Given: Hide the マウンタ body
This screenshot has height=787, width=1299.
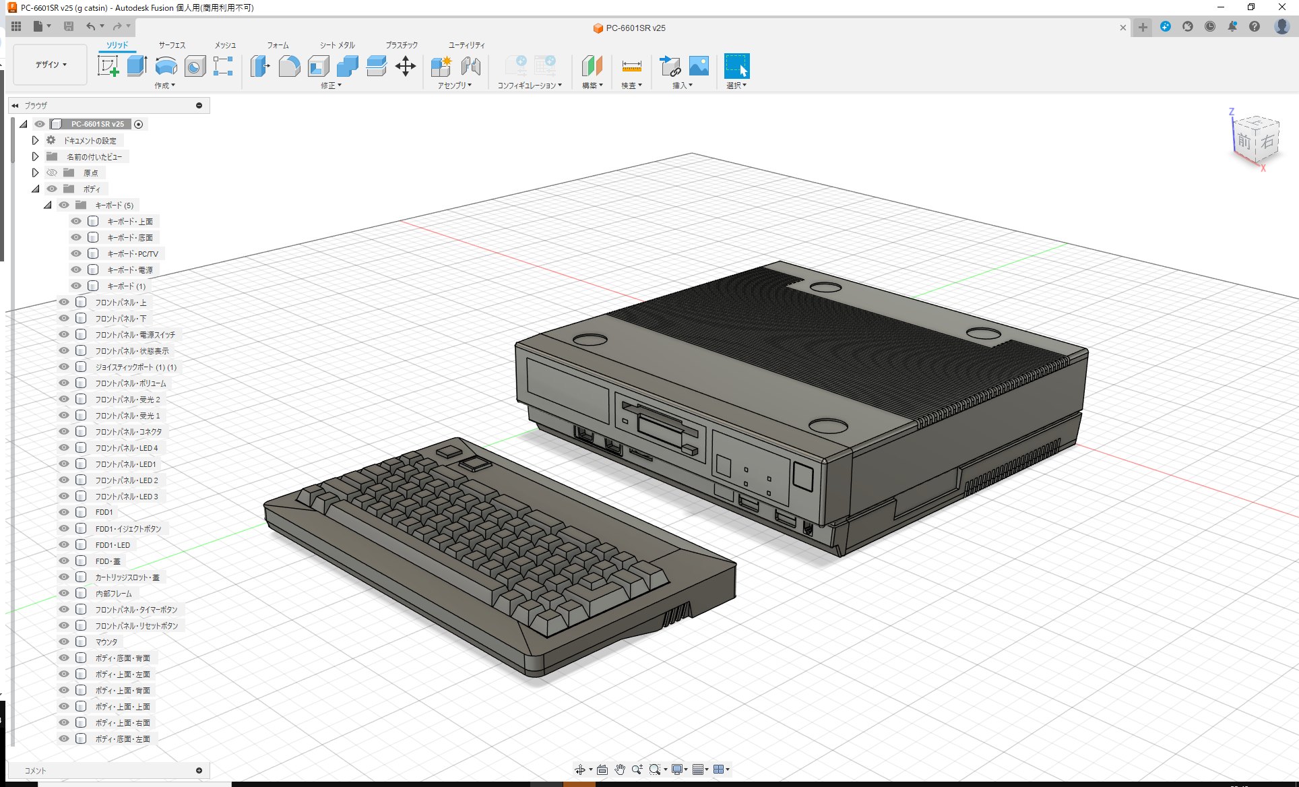Looking at the screenshot, I should tap(63, 641).
